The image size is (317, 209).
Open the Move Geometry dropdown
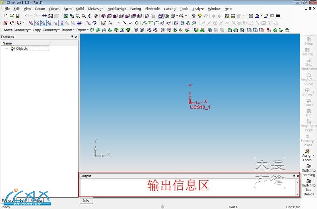[17, 30]
